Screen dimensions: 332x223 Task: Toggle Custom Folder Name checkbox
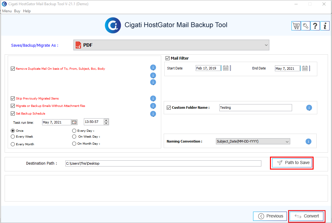tap(169, 108)
